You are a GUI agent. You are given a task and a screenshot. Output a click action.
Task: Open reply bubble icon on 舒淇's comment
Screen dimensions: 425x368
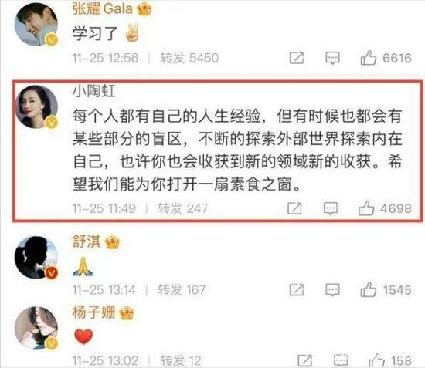click(332, 290)
